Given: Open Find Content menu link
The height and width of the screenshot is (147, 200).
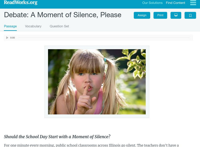Looking at the screenshot, I should point(175,3).
